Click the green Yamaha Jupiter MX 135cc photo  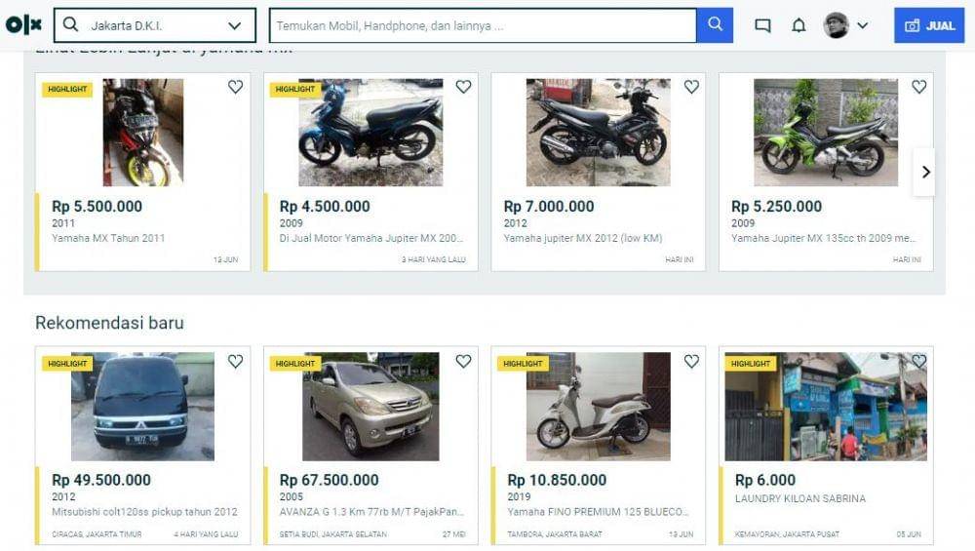click(825, 133)
